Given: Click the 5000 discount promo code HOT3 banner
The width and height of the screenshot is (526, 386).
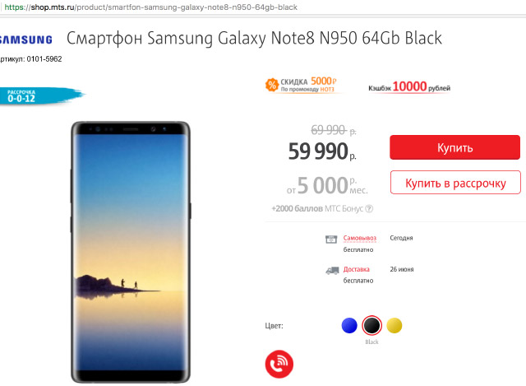Looking at the screenshot, I should tap(302, 85).
